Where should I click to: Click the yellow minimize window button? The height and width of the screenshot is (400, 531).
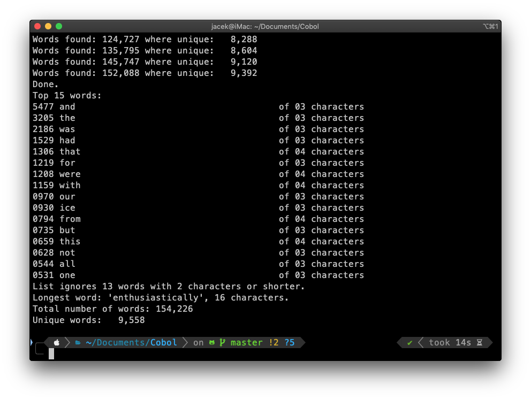pyautogui.click(x=48, y=26)
